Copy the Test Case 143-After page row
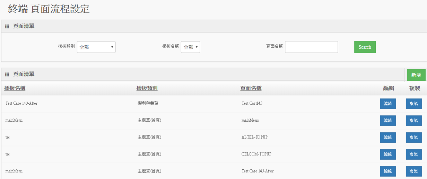The image size is (427, 179). (414, 171)
